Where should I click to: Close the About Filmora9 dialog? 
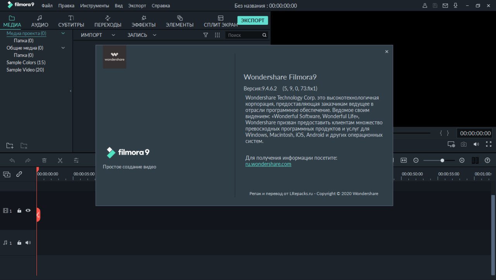(x=386, y=52)
